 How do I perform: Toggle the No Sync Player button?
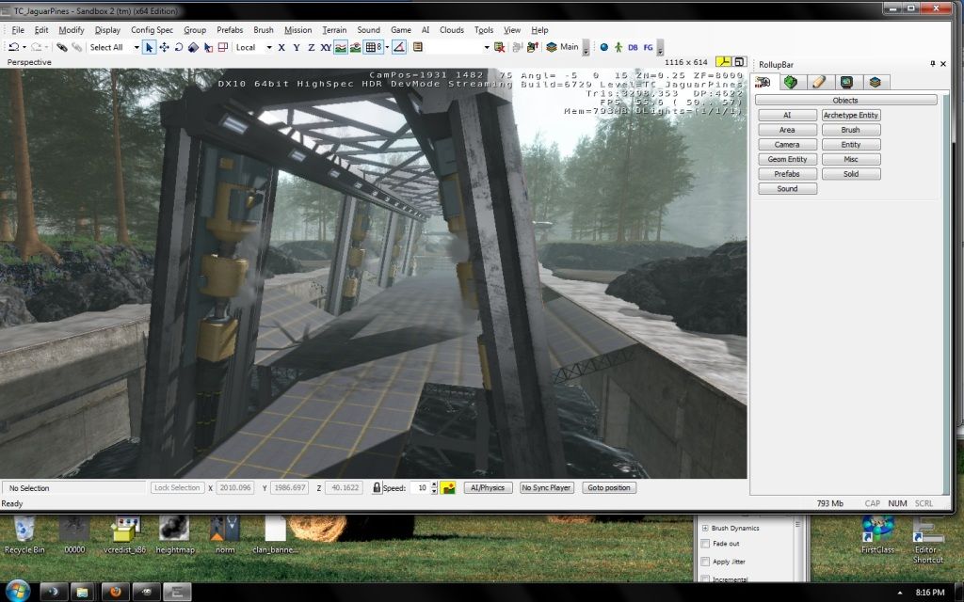[x=546, y=488]
